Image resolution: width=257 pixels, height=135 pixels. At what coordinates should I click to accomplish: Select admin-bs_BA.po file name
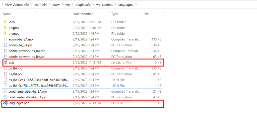point(20,45)
